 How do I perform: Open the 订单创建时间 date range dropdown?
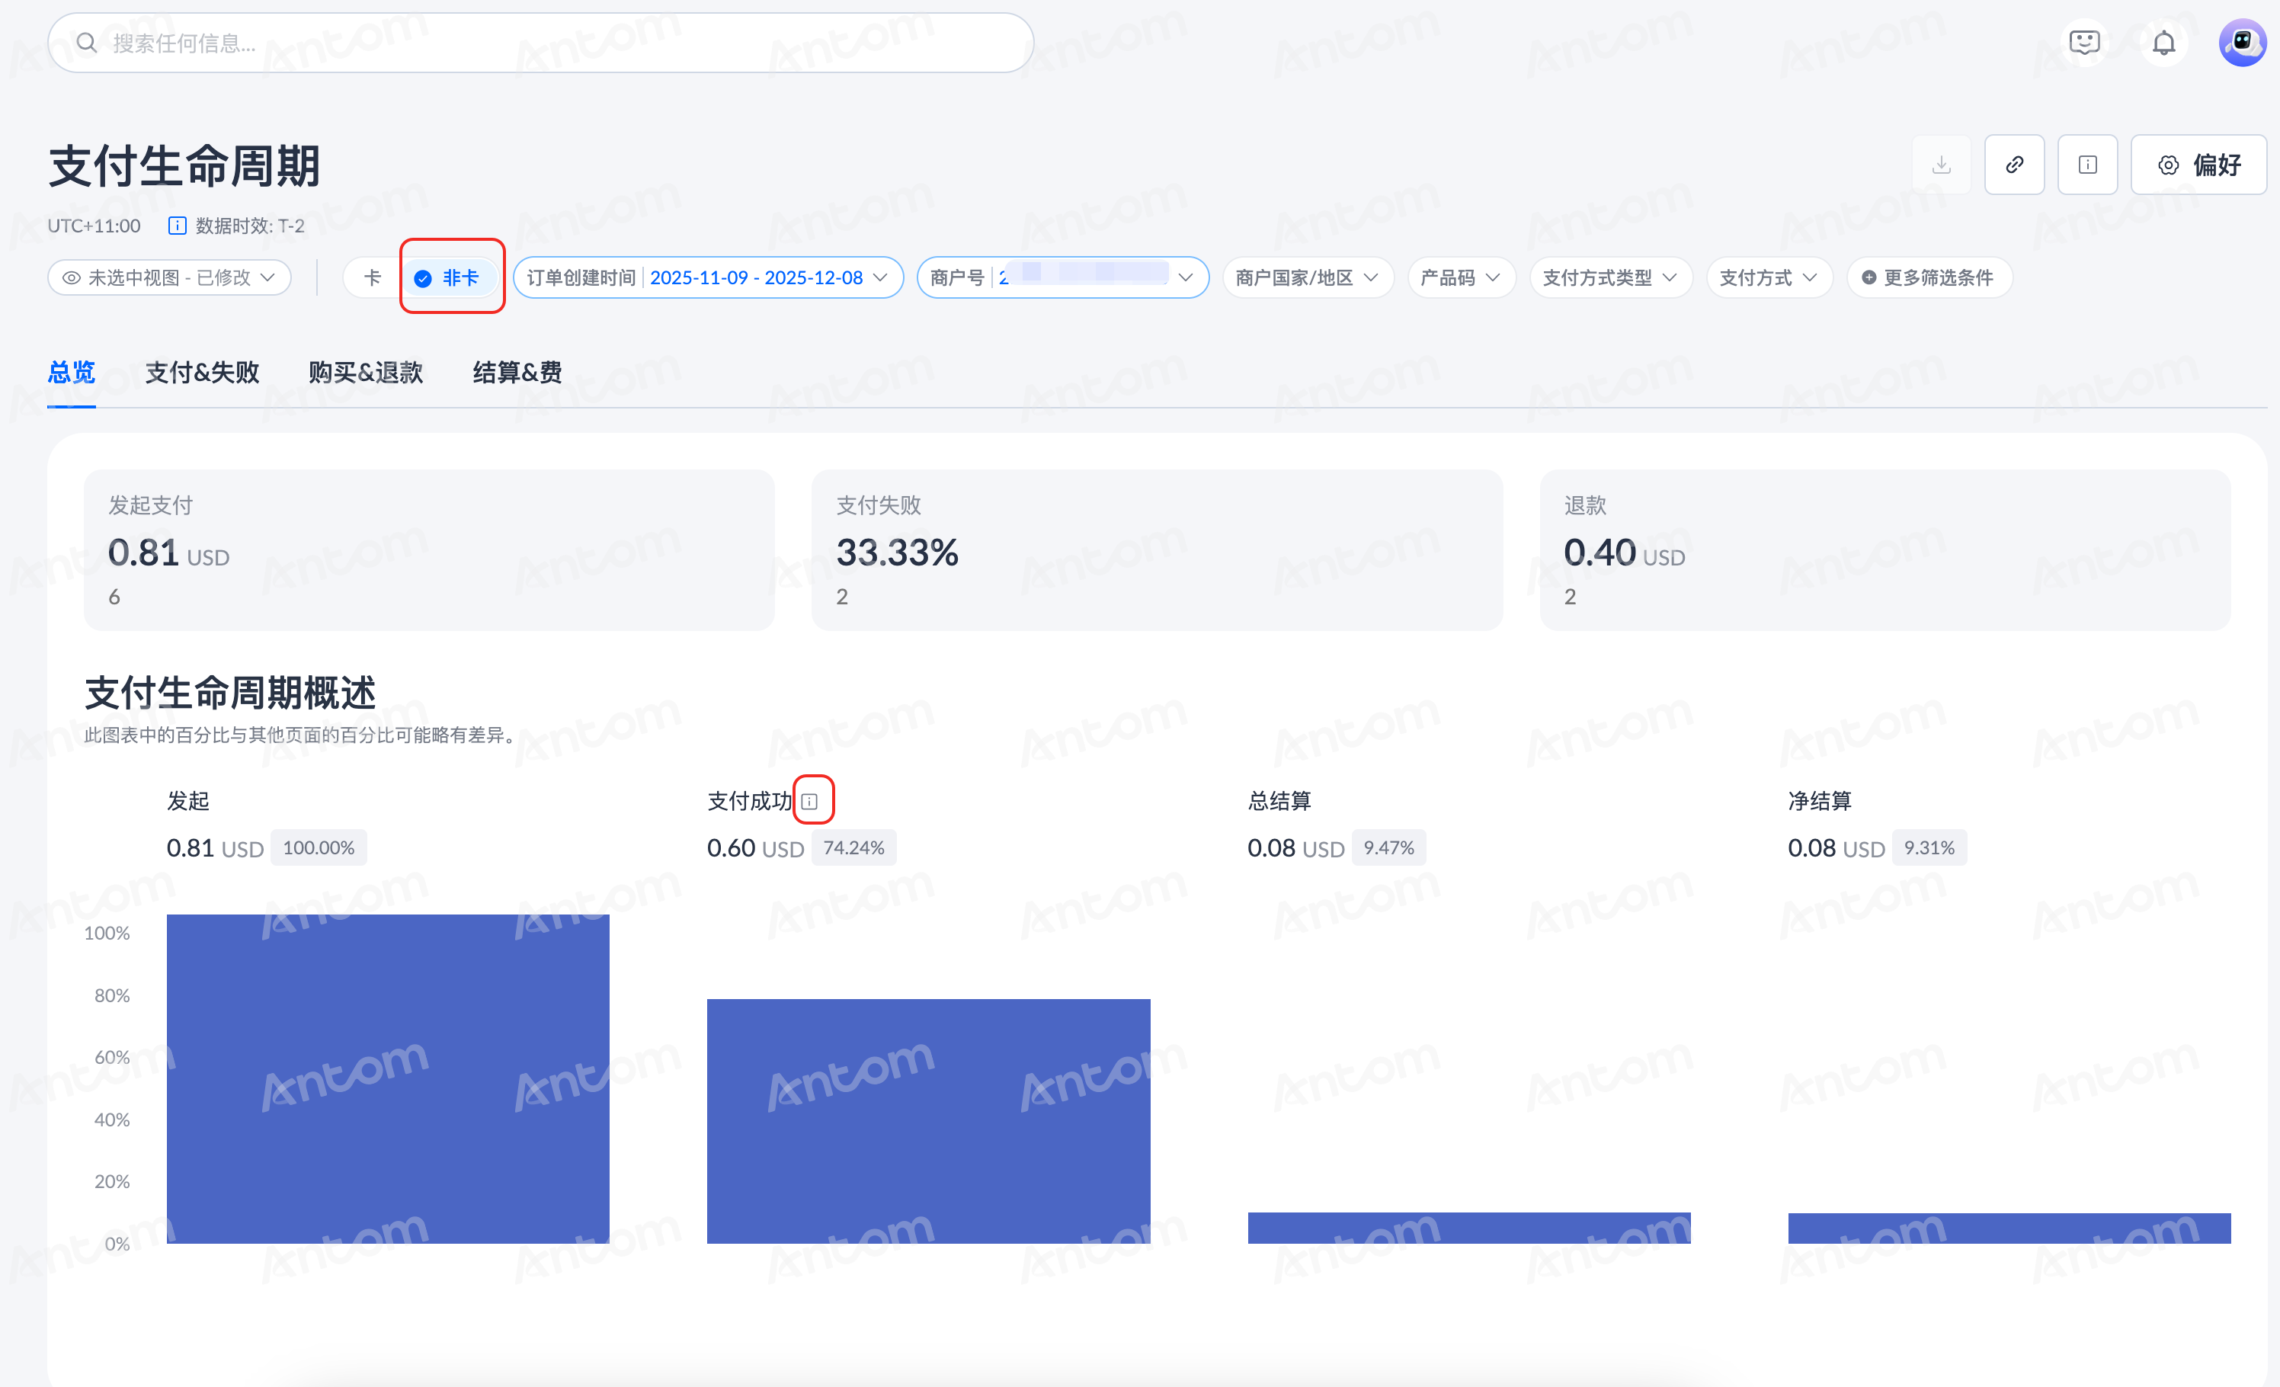[708, 277]
